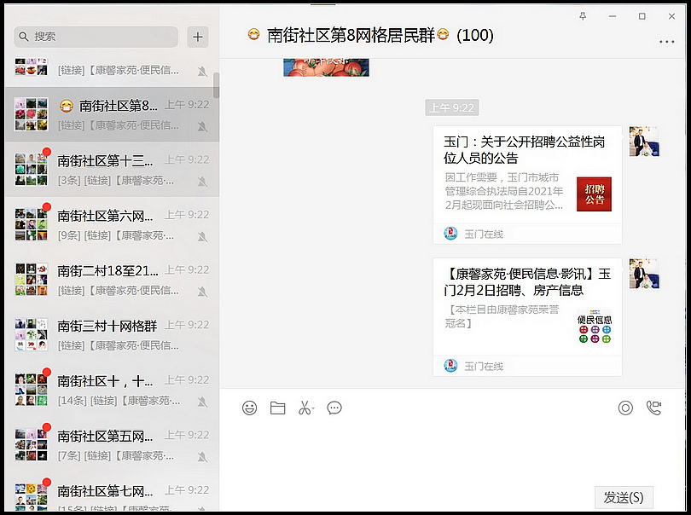Click the red 招聘公告 poster thumbnail

(594, 194)
